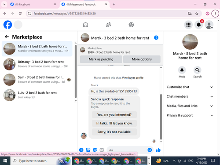This screenshot has height=165, width=220.
Task: Switch to the first Facebook browser tab
Action: (33, 4)
